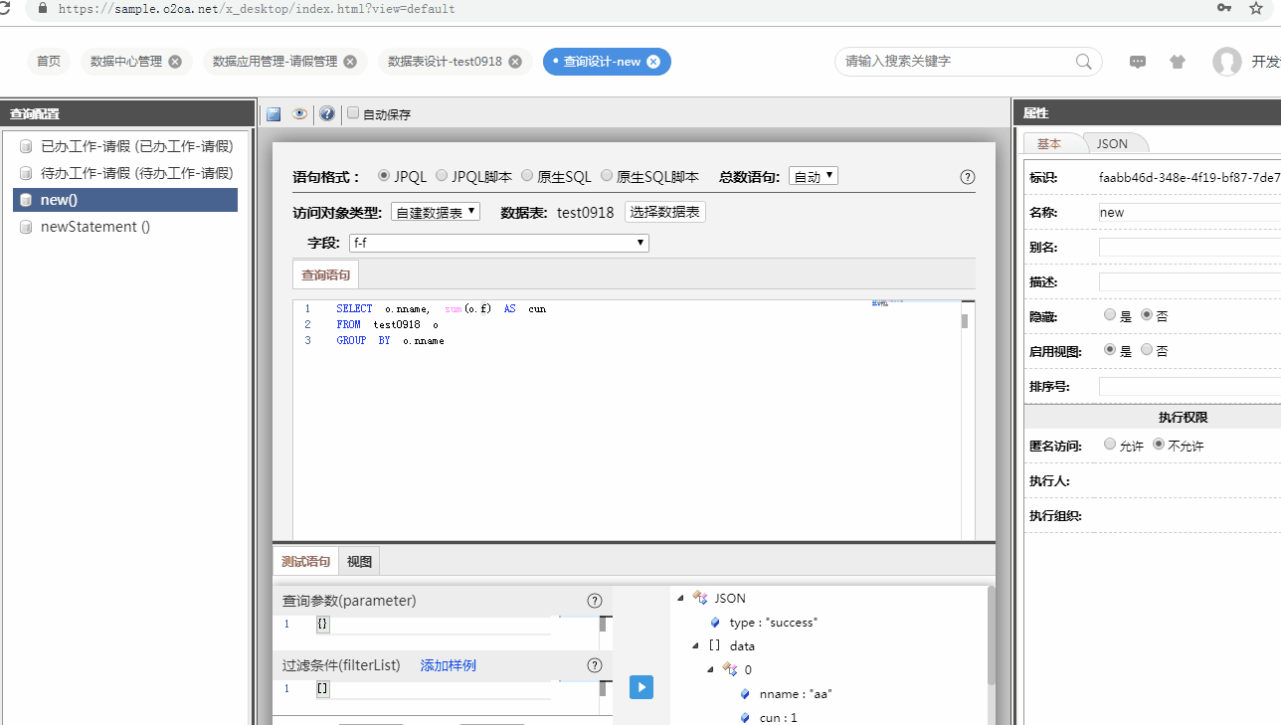Select newStatement () in query list
The image size is (1281, 725).
tap(95, 227)
